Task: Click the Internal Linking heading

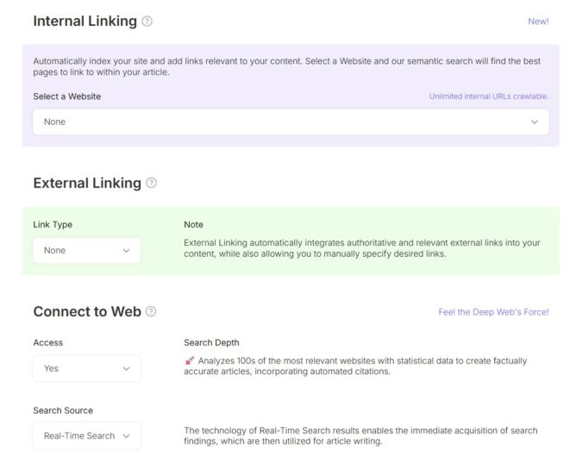Action: tap(84, 22)
